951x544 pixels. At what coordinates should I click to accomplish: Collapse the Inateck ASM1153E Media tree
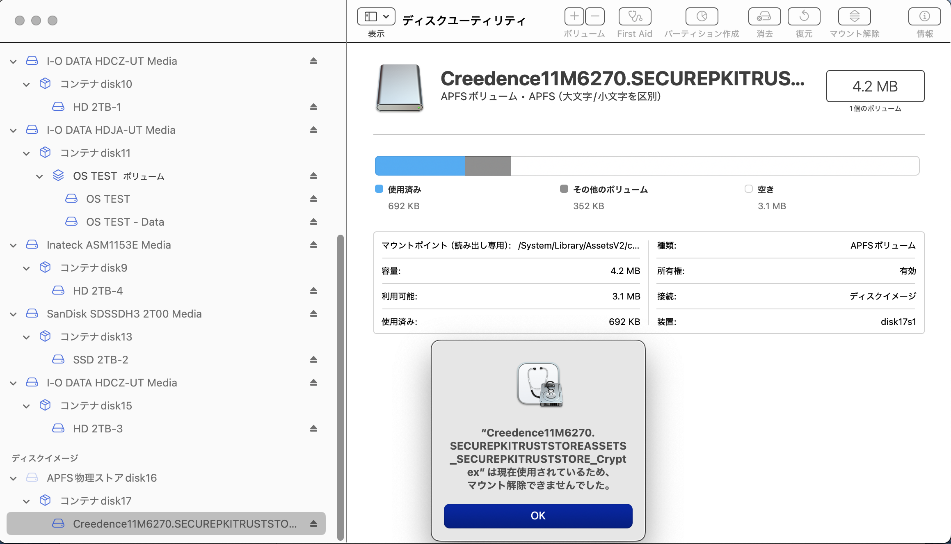tap(13, 245)
